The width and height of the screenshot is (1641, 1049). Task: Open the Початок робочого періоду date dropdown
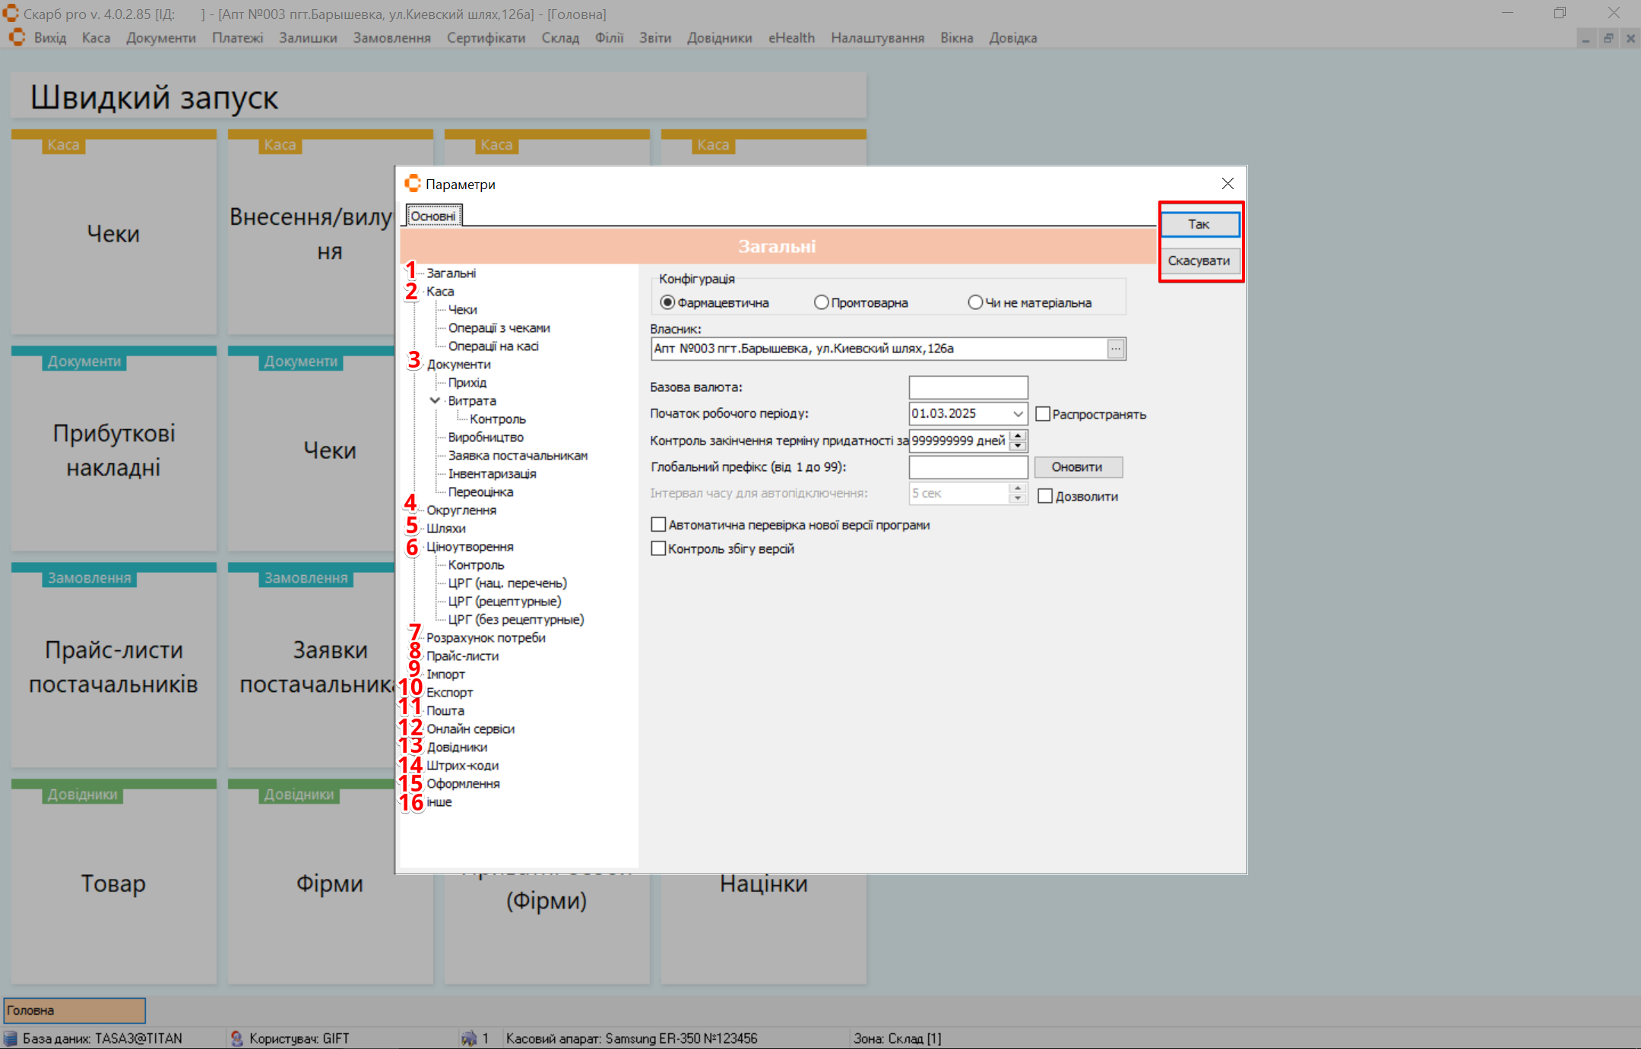coord(1017,413)
